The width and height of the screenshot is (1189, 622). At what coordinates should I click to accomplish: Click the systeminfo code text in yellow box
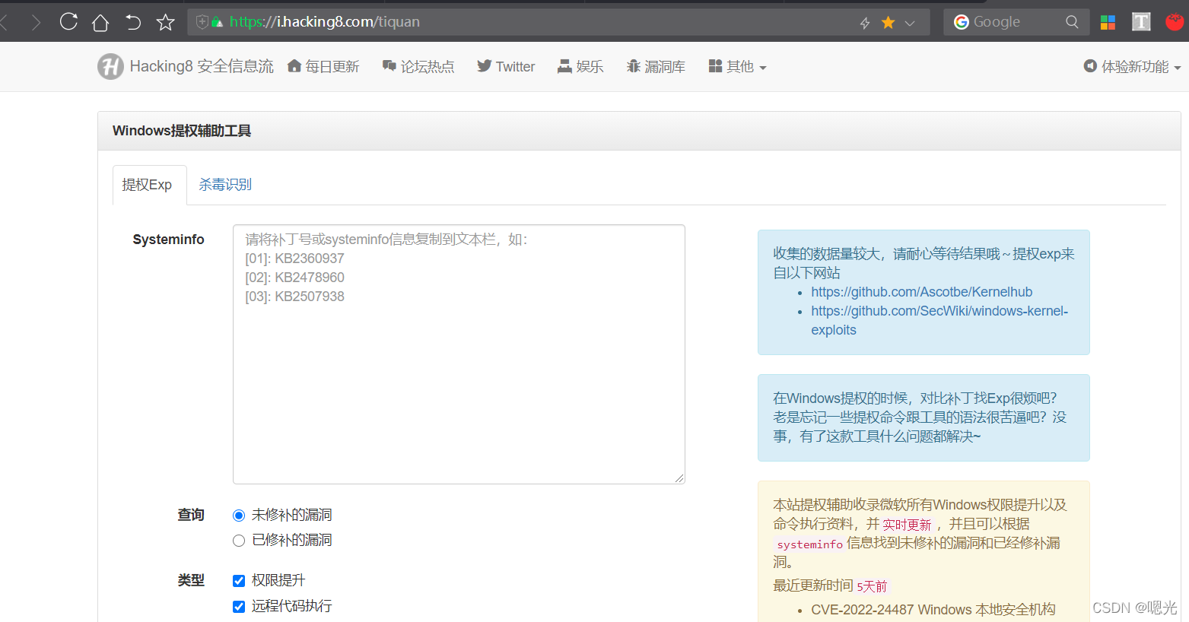click(810, 544)
